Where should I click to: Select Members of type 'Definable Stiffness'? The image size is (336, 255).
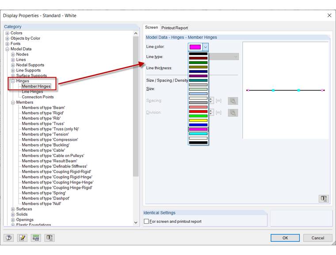pos(54,166)
